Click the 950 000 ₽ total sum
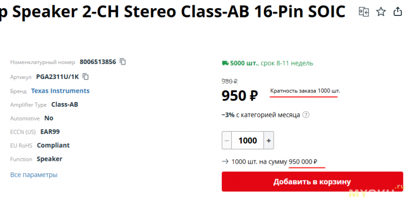This screenshot has width=410, height=202. (303, 161)
